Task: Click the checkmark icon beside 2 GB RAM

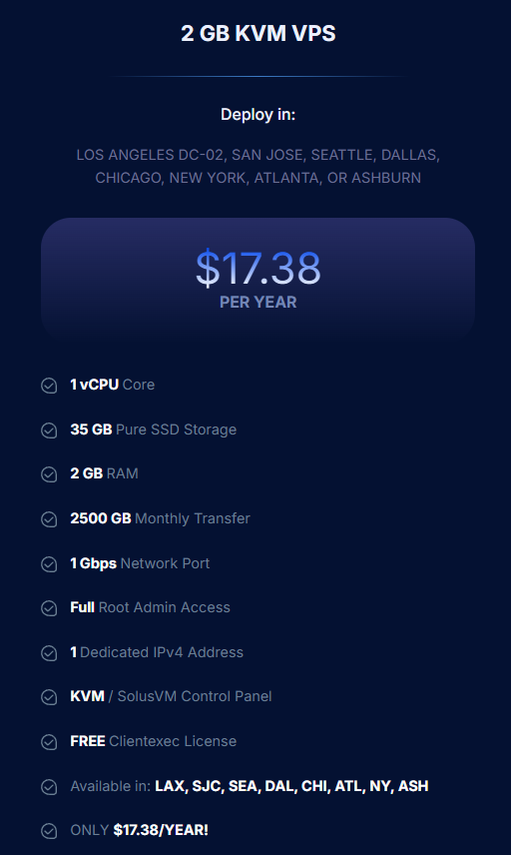Action: pos(49,474)
